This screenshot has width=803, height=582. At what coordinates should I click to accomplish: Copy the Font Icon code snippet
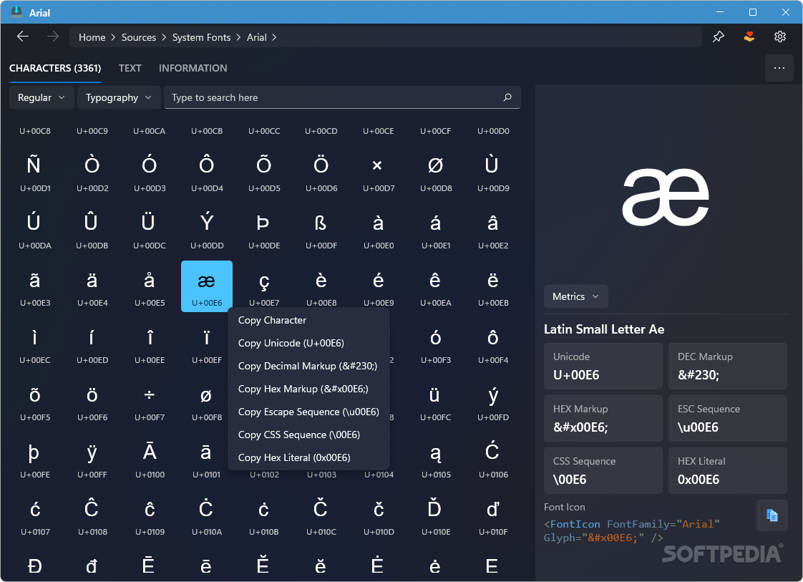tap(772, 515)
